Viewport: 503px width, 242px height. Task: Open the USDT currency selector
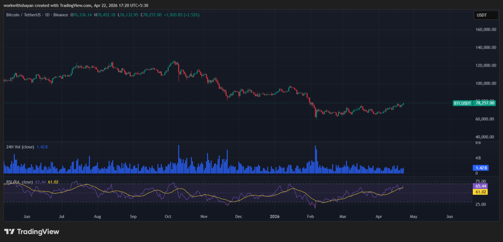[x=481, y=15]
